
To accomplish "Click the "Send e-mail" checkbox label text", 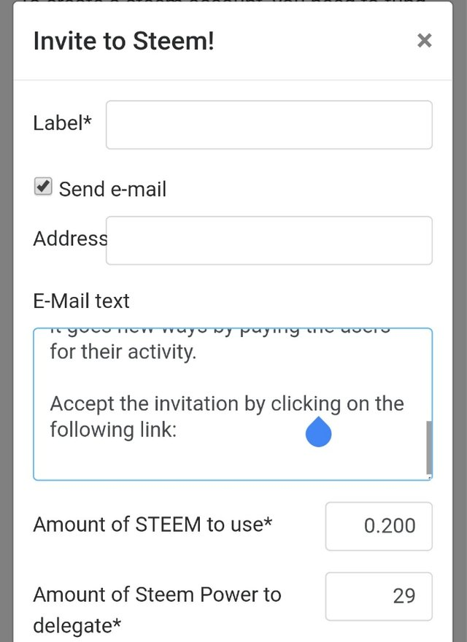I will [112, 190].
